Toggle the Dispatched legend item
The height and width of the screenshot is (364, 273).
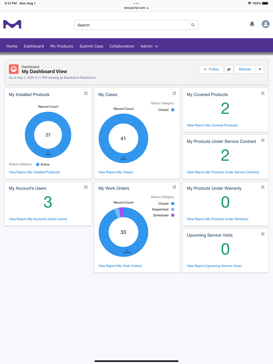point(163,209)
